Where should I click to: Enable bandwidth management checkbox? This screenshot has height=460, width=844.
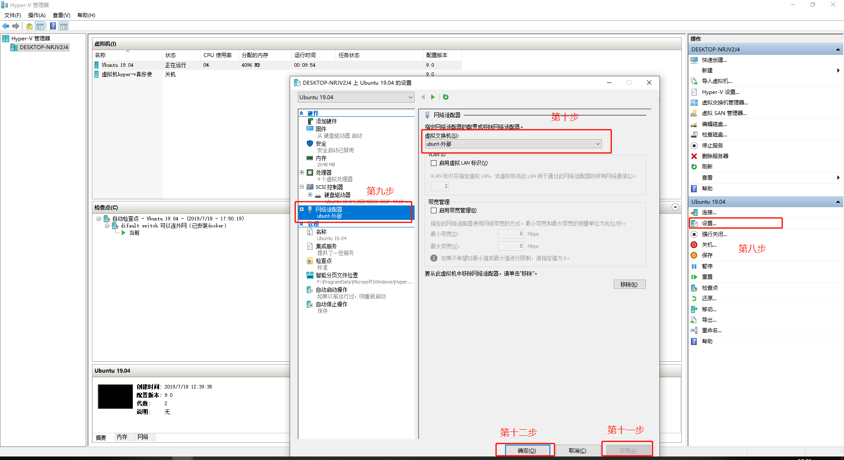[434, 211]
